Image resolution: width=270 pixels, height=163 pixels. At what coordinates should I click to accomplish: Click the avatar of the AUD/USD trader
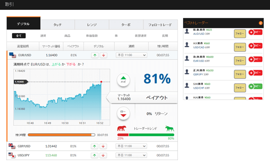(x=187, y=31)
